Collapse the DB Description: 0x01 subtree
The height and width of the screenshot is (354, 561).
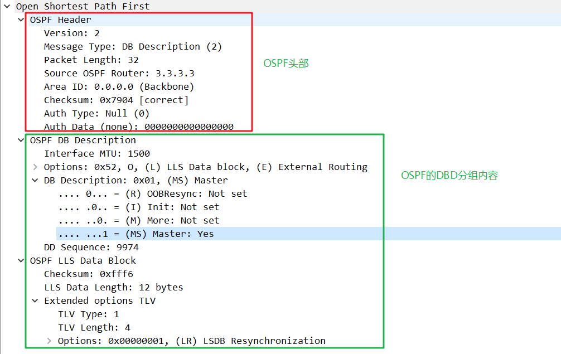click(x=35, y=180)
